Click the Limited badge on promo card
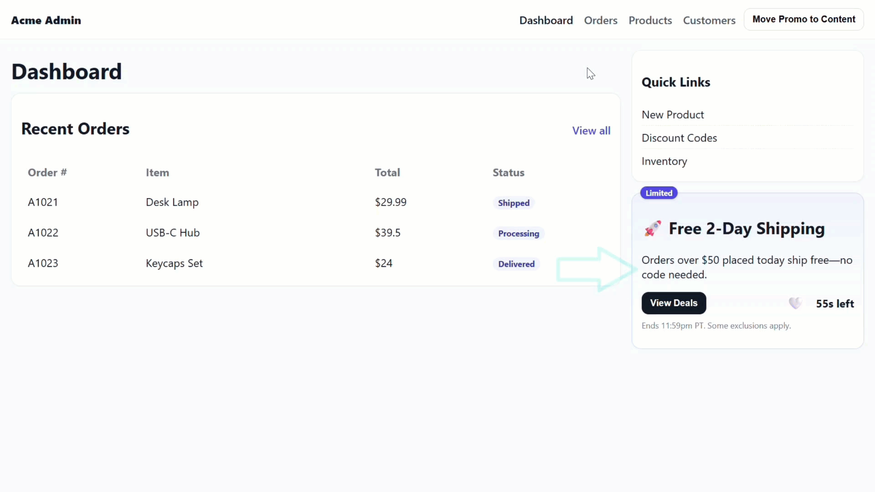 pyautogui.click(x=659, y=193)
